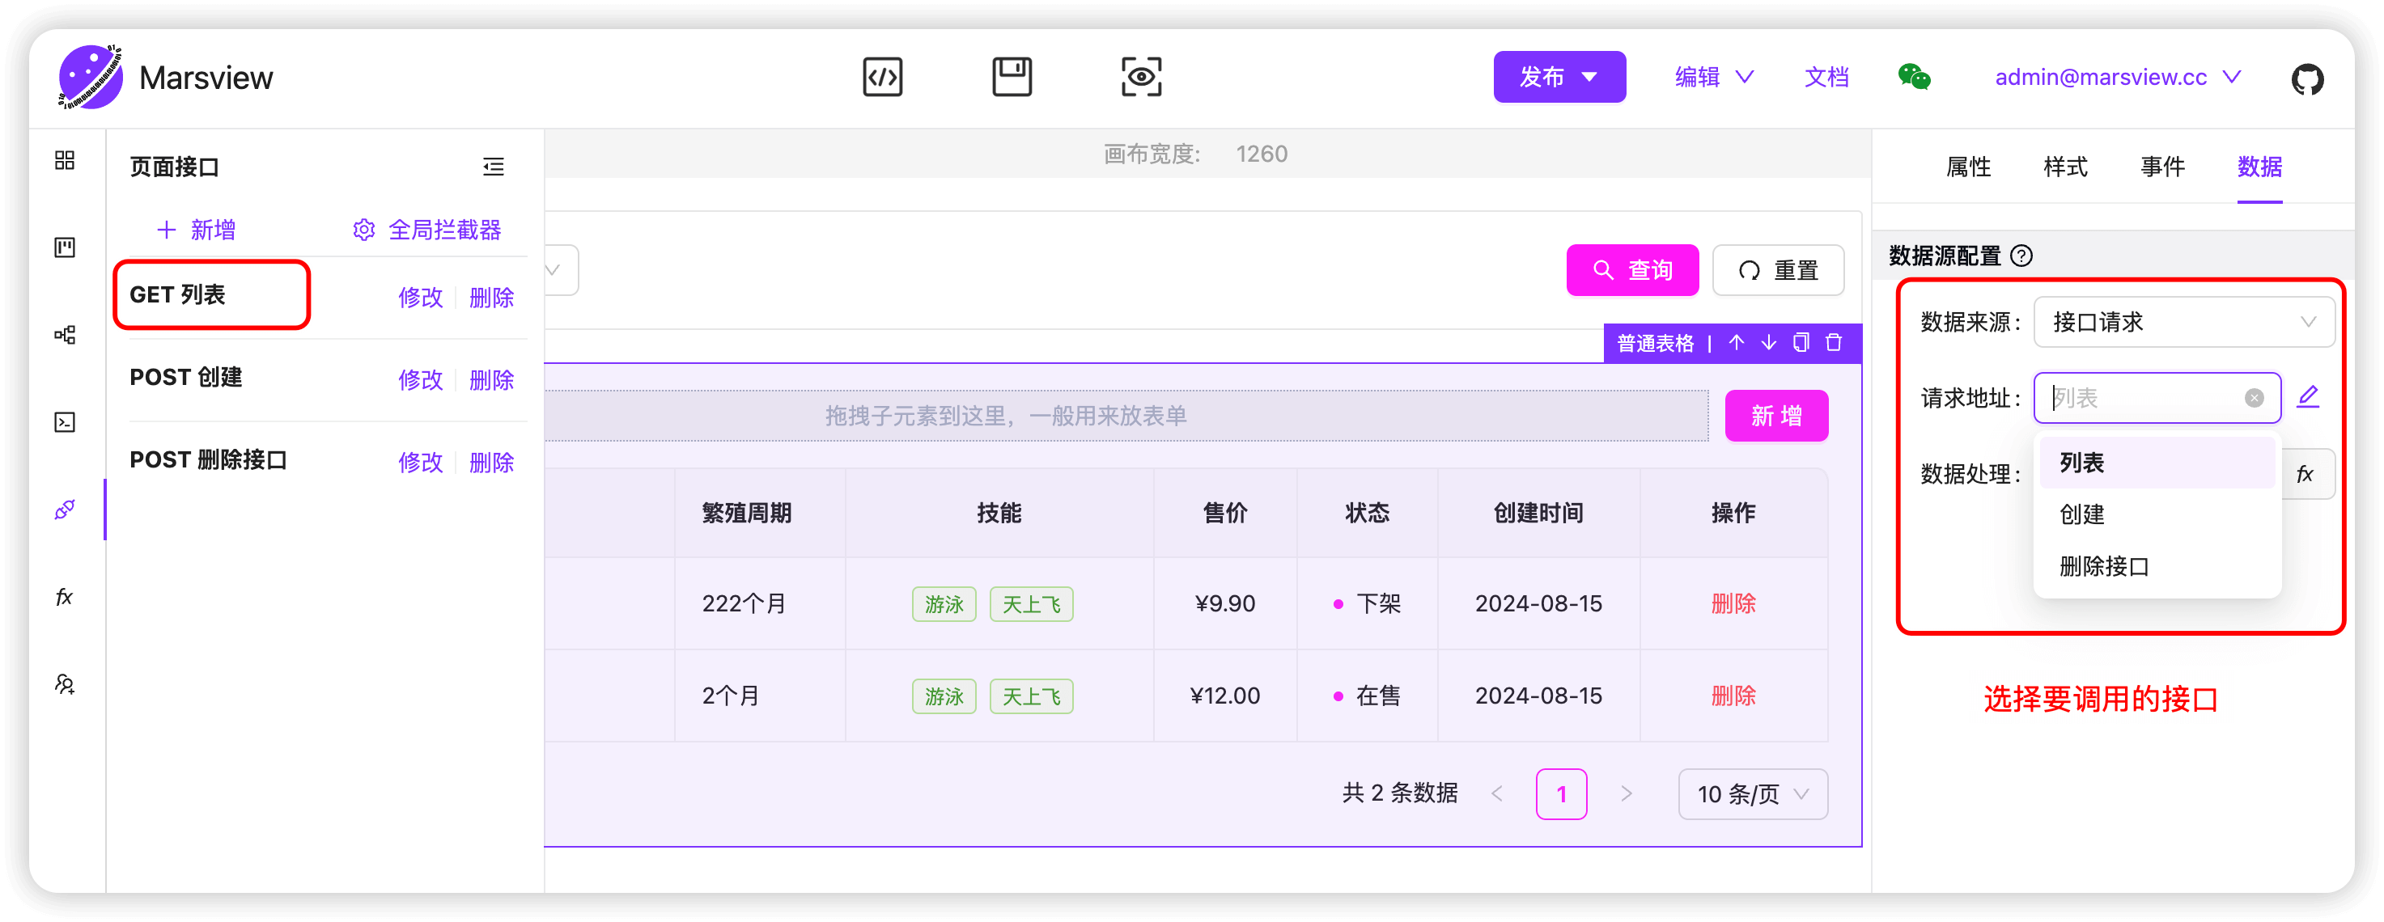Click 删除 for POST 删除接口 row

pos(491,462)
